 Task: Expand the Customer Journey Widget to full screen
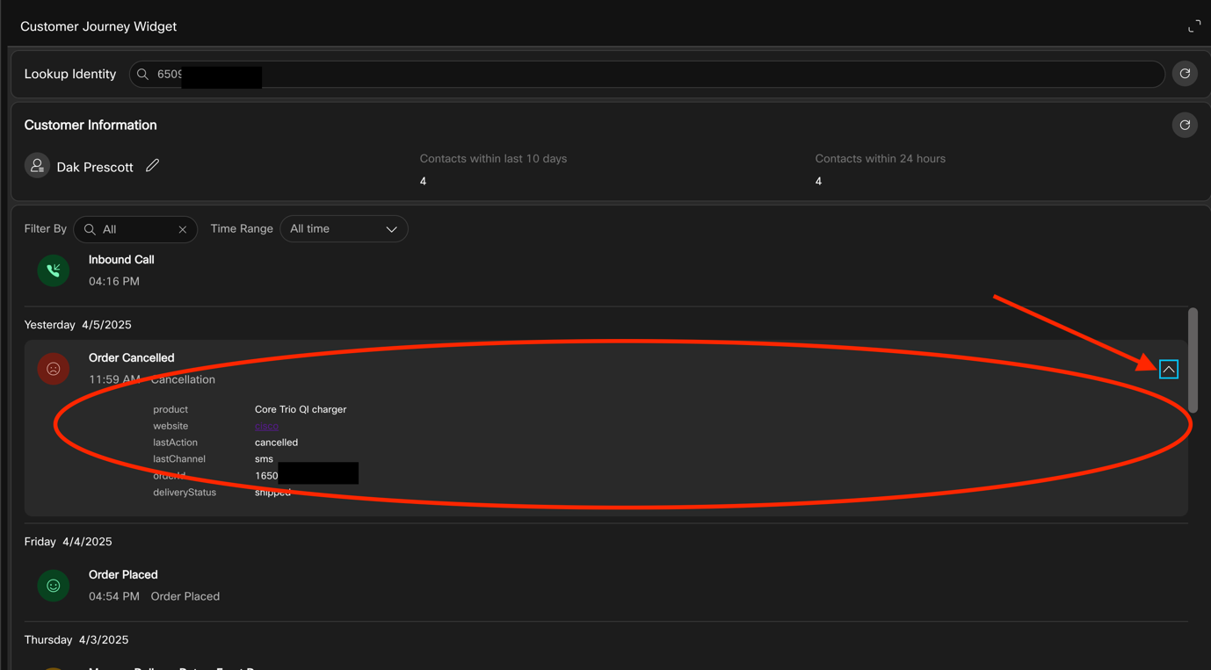tap(1193, 26)
